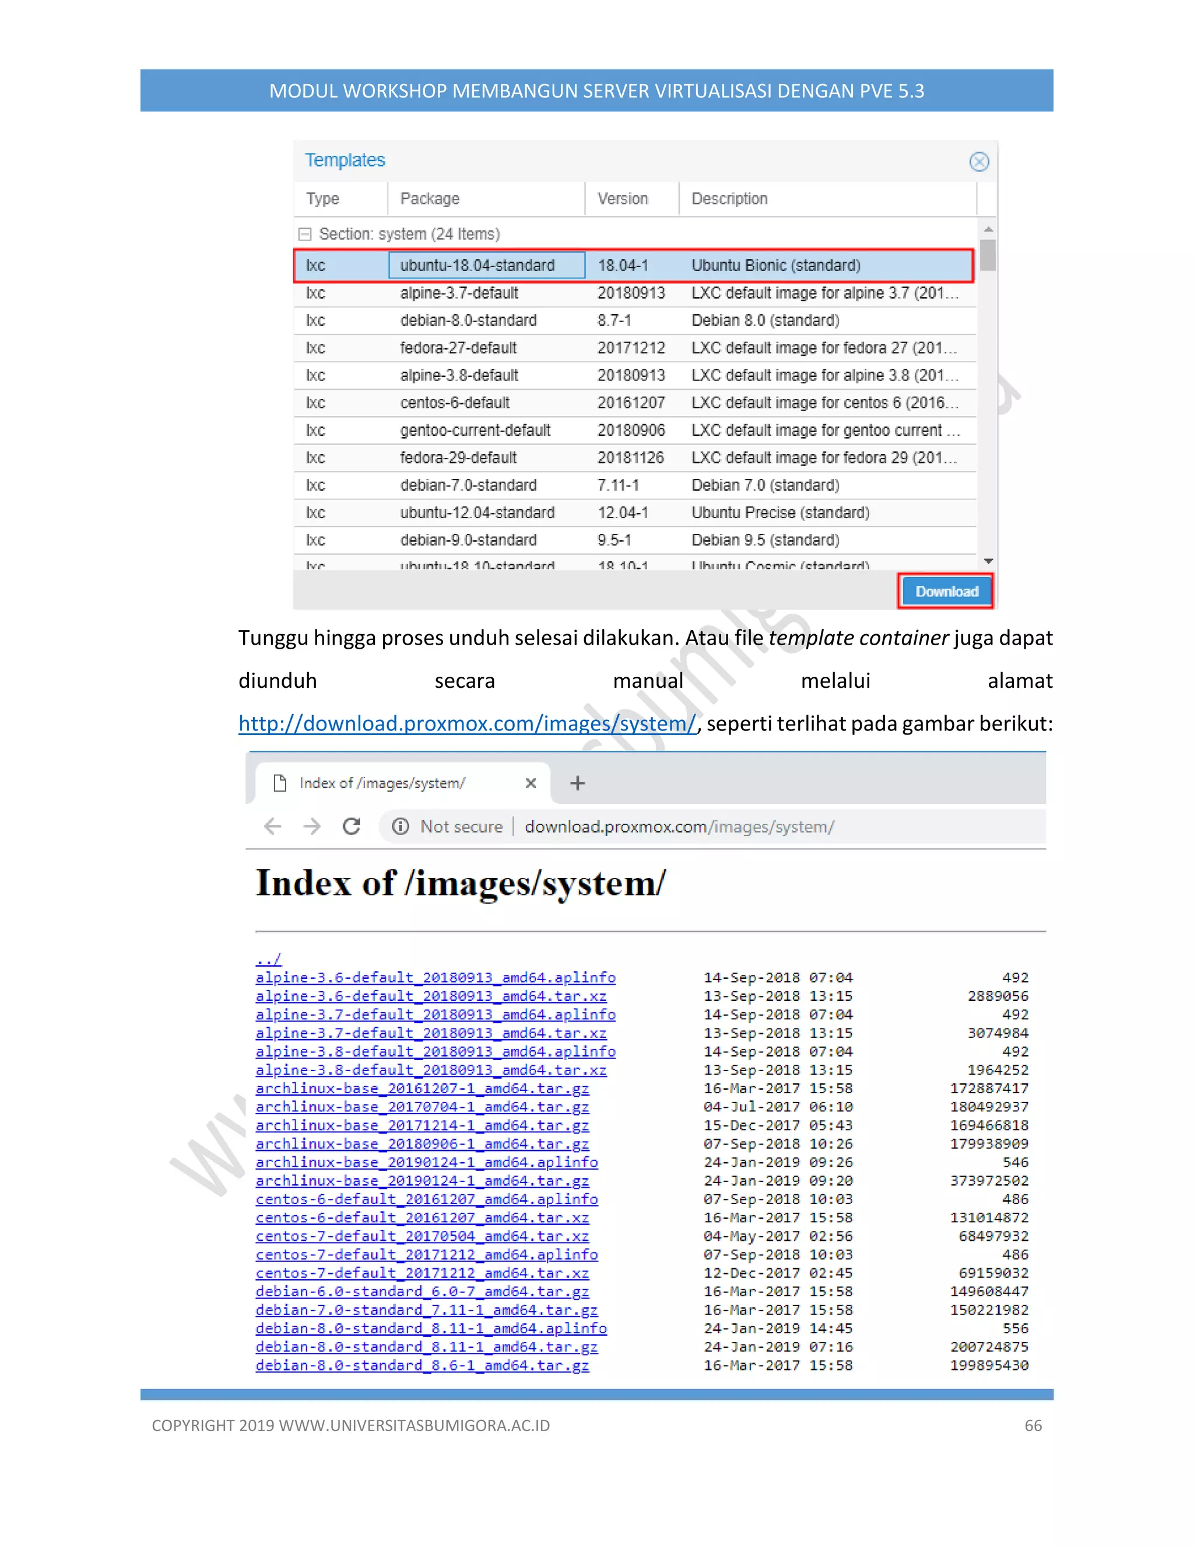
Task: Sort by the Version column header
Action: coord(633,199)
